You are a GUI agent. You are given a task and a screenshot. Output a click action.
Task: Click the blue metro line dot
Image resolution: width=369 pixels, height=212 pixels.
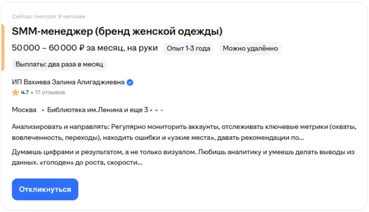point(156,110)
